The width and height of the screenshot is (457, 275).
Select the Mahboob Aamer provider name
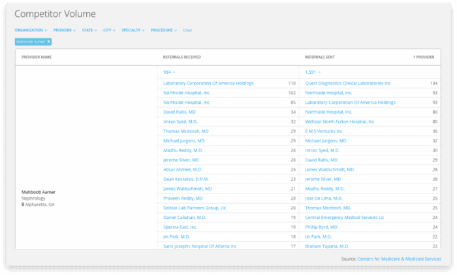tap(38, 192)
